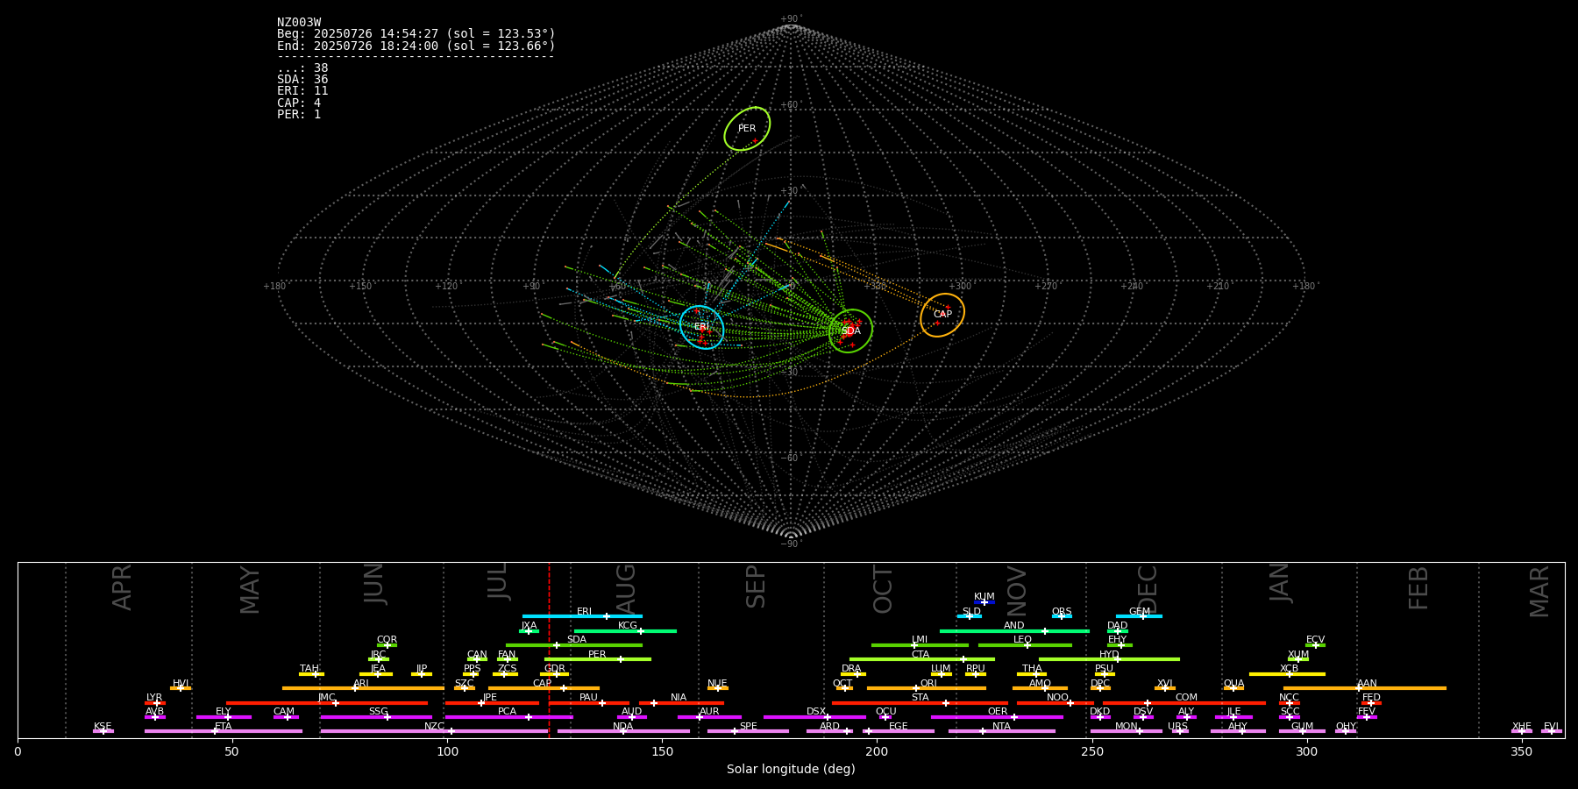
Task: Click the 'PER: 1' count in legend
Action: point(299,115)
